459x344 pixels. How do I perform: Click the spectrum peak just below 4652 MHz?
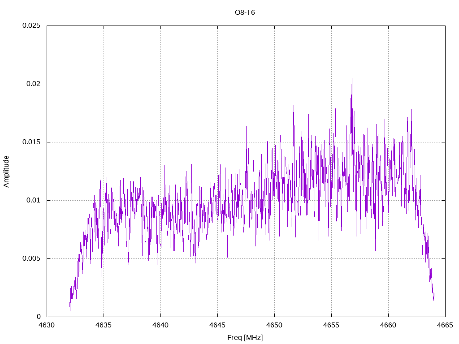(x=294, y=106)
